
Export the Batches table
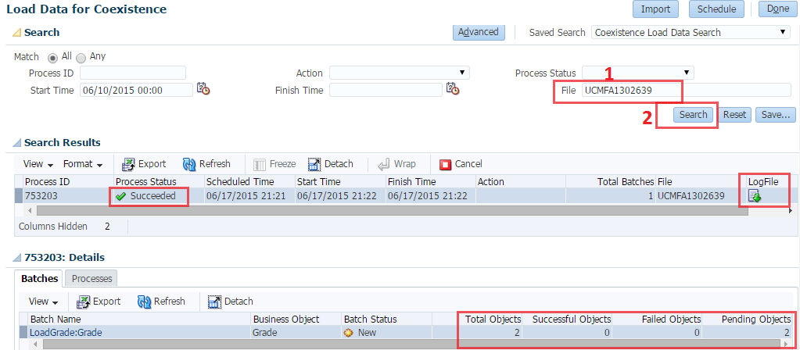point(99,302)
